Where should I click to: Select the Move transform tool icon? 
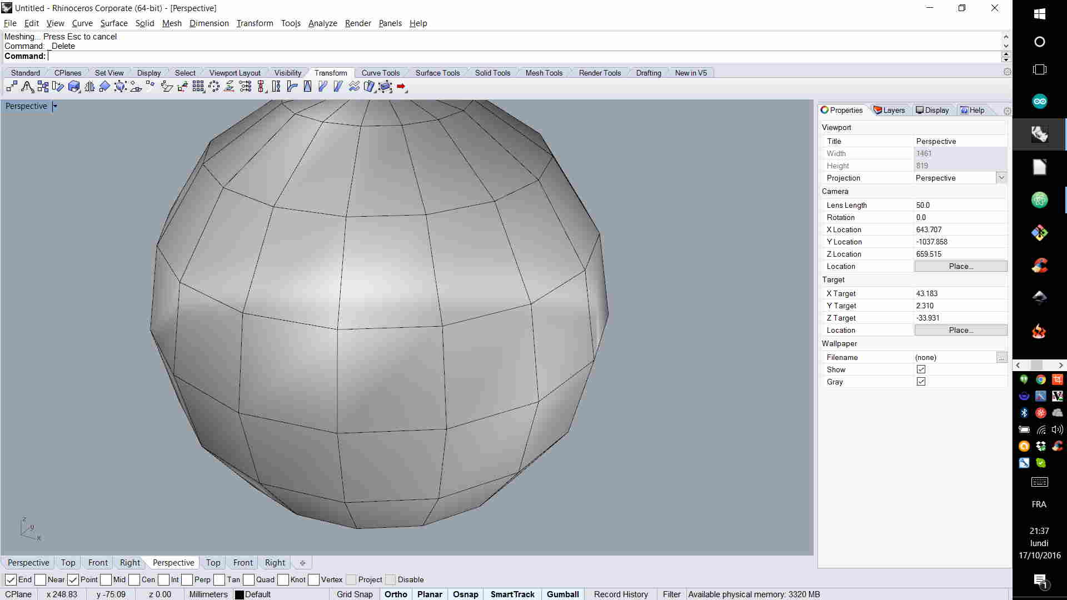[12, 87]
